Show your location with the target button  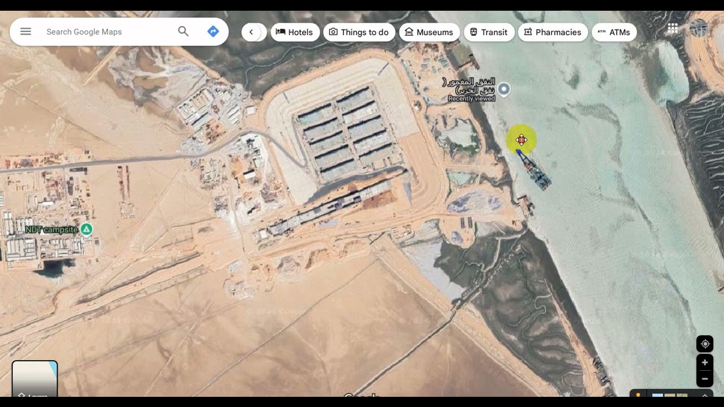(705, 344)
